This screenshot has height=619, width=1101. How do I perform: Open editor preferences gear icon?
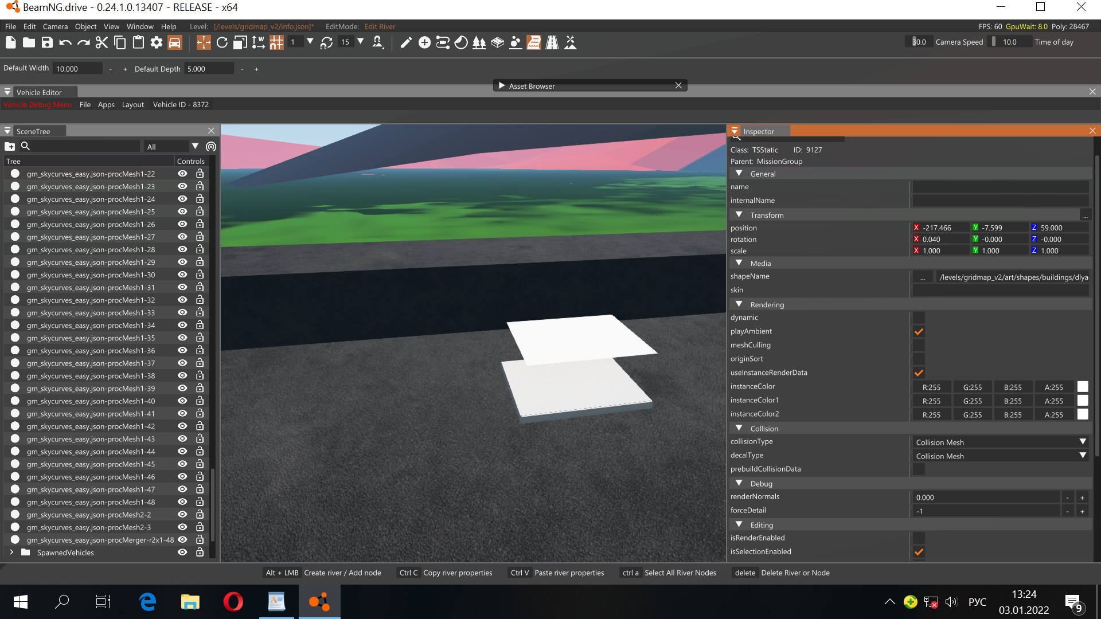[157, 42]
